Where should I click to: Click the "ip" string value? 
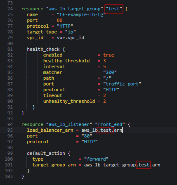point(70,32)
